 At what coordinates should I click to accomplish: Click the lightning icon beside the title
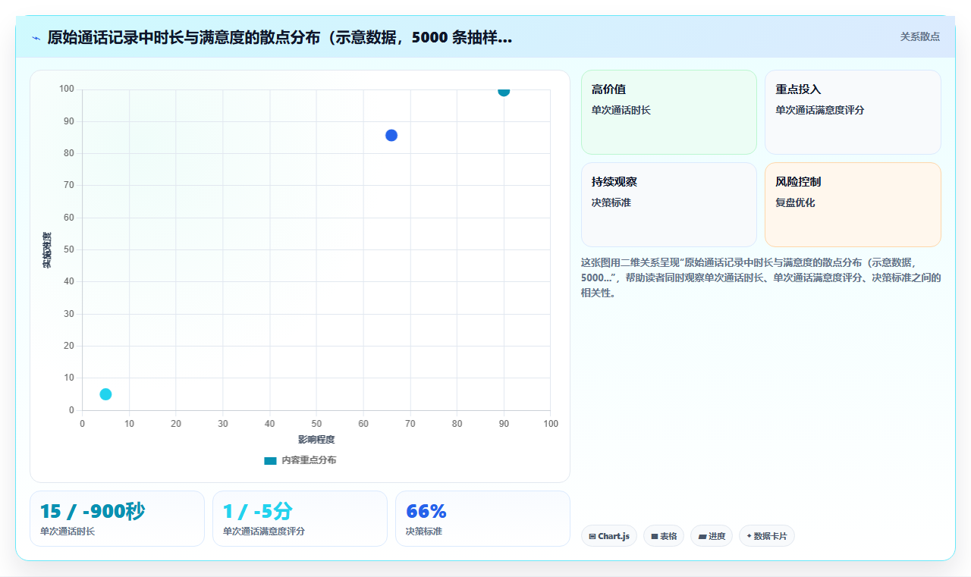point(36,38)
